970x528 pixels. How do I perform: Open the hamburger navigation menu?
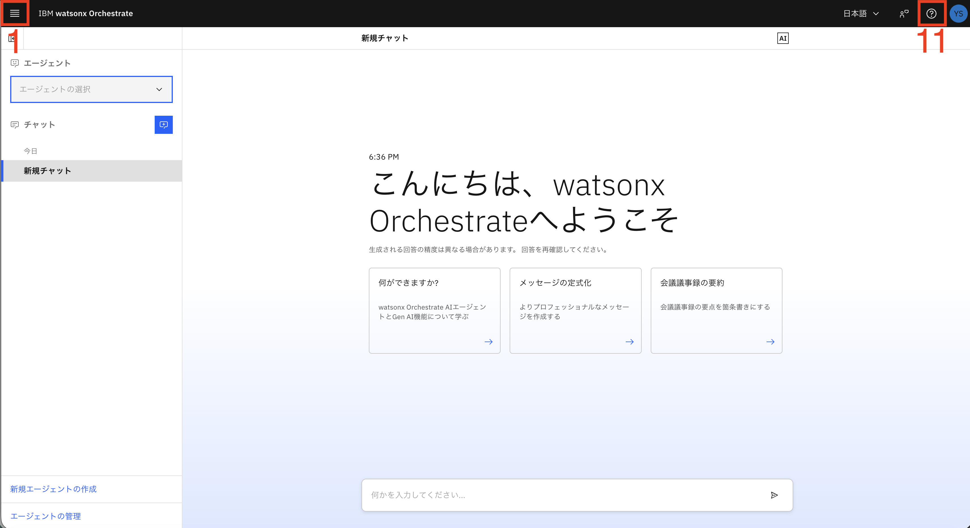click(15, 14)
